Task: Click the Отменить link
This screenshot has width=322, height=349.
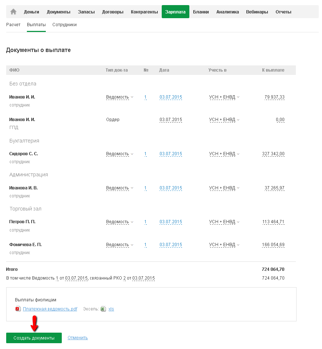Action: pyautogui.click(x=77, y=338)
